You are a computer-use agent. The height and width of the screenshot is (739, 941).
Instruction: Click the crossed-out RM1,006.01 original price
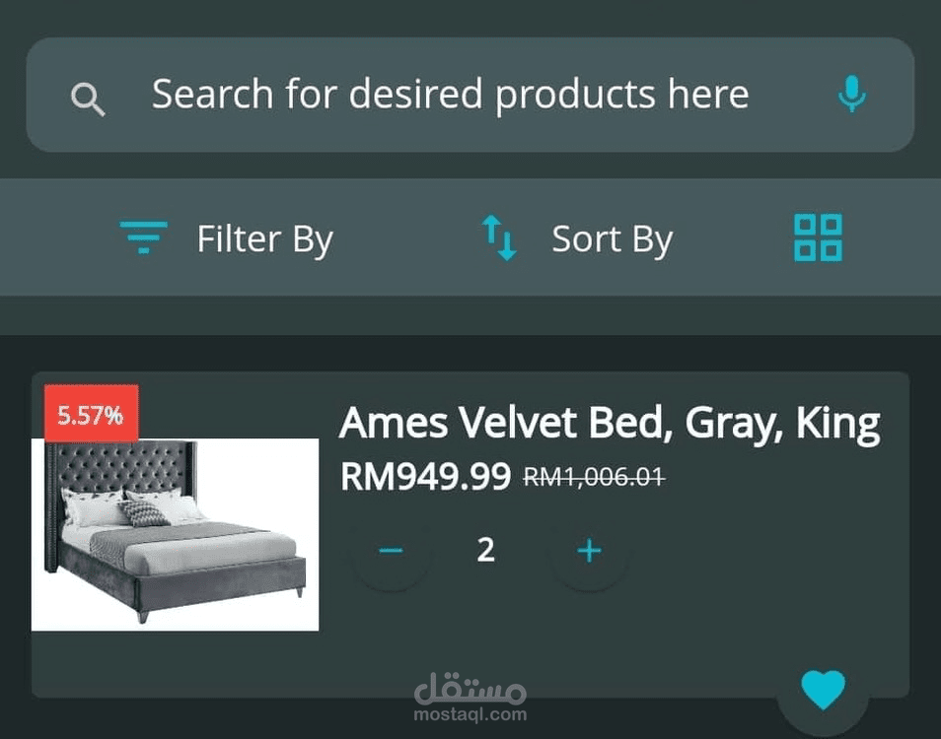point(593,478)
